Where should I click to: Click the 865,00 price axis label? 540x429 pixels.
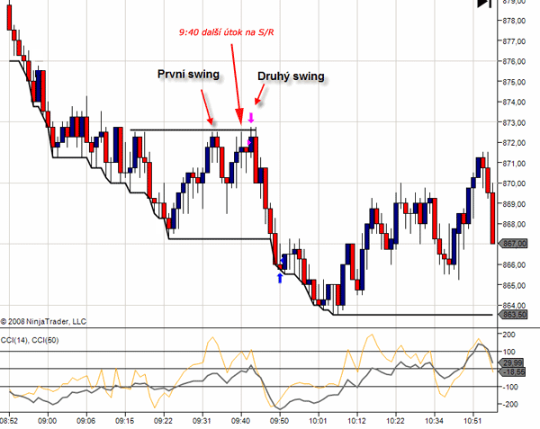point(514,285)
